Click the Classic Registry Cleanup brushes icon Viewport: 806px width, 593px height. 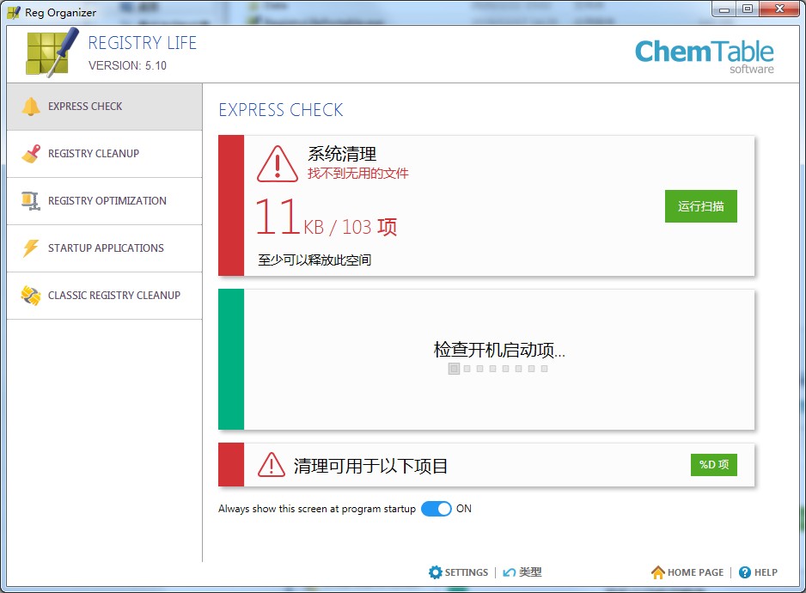(31, 296)
